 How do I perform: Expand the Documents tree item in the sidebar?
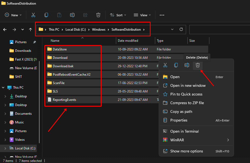[5, 114]
